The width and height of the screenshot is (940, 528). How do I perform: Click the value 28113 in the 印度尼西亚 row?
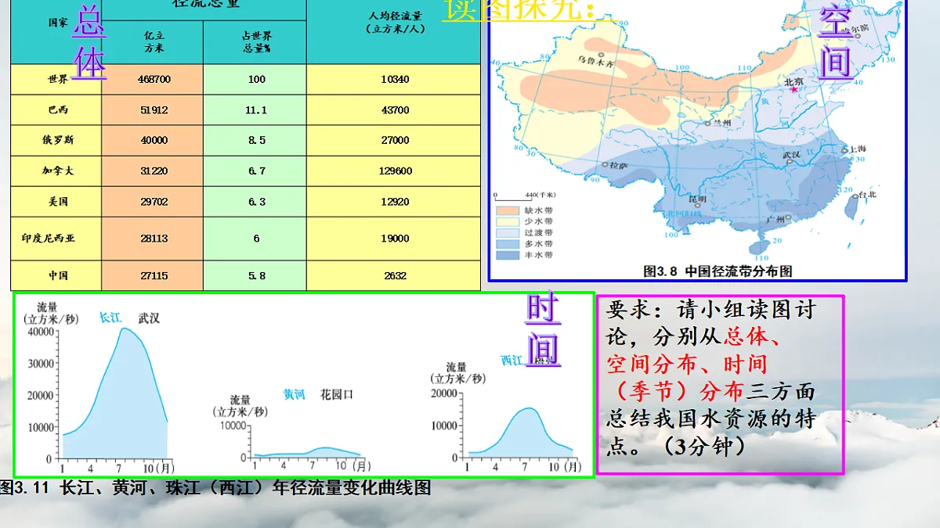(154, 239)
